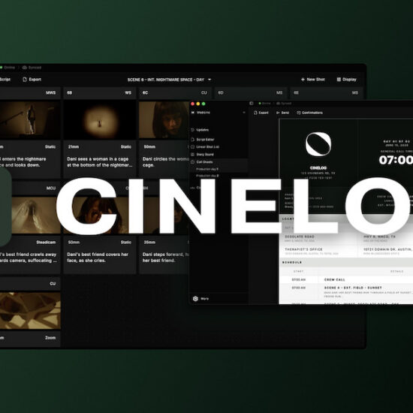Image resolution: width=413 pixels, height=413 pixels.
Task: Select the 6C CU shot thumbnail
Action: (x=164, y=120)
